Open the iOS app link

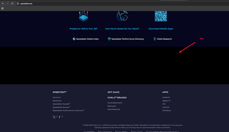tap(164, 104)
